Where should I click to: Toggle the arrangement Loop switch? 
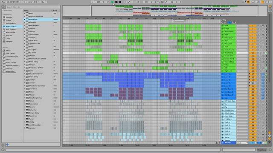162,2
